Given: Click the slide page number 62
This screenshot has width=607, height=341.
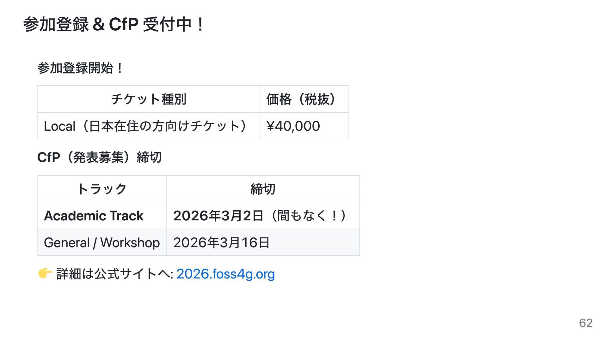Looking at the screenshot, I should [x=586, y=323].
